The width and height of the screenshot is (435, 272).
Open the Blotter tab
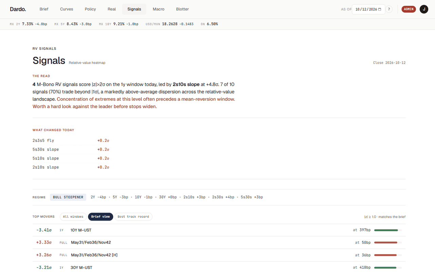(182, 9)
